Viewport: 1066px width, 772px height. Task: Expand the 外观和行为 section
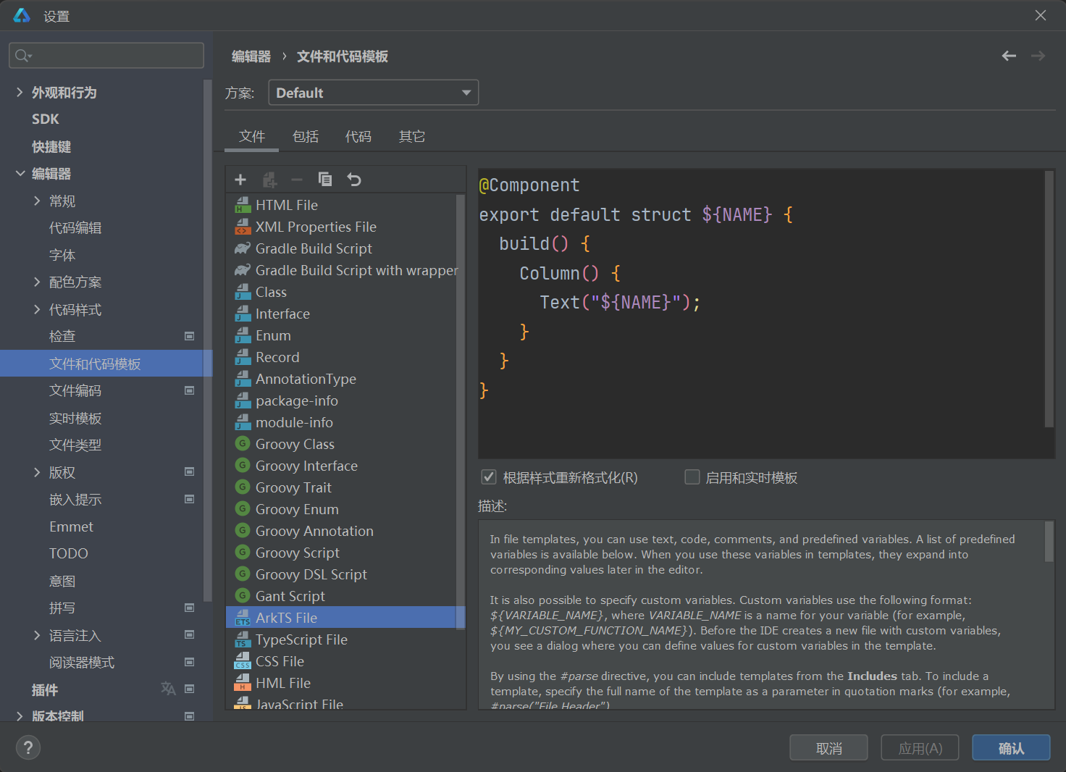(x=20, y=92)
